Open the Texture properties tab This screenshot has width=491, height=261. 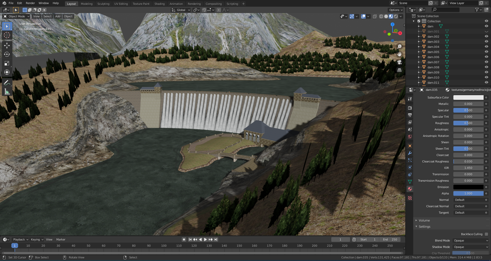click(410, 198)
